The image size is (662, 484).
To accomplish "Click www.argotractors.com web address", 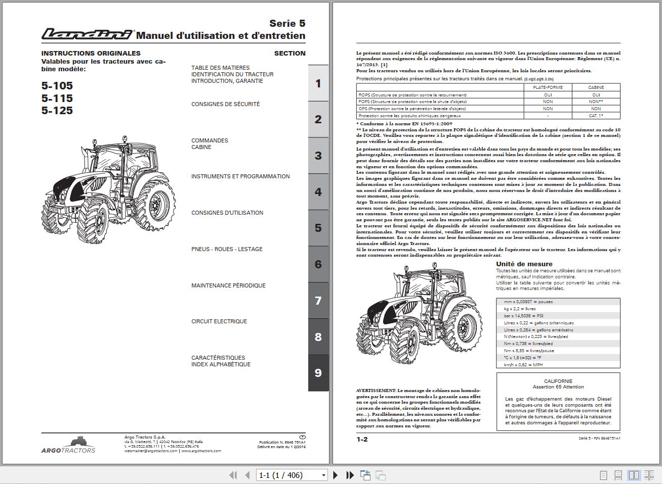I will point(201,451).
